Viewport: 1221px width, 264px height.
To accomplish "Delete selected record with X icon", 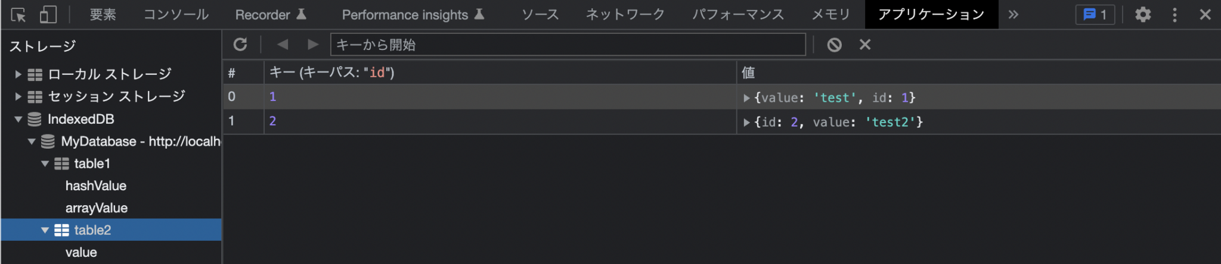I will (865, 45).
